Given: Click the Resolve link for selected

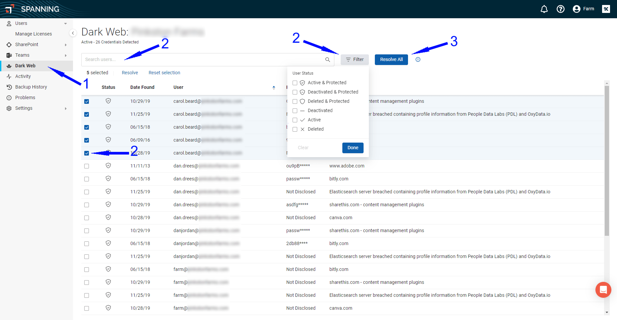Looking at the screenshot, I should (130, 73).
